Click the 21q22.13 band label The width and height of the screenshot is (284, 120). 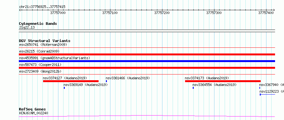(x=27, y=27)
